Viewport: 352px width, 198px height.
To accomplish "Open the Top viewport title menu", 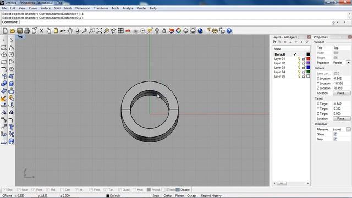I will tap(20, 36).
